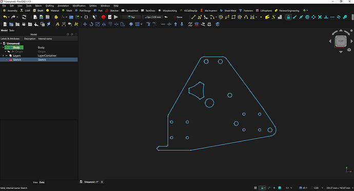This screenshot has height=191, width=354.
Task: Select the Draft Polygon tool
Action: pos(240,17)
